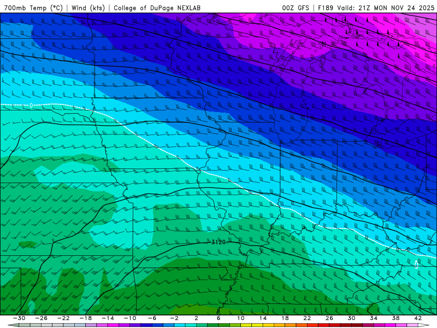Viewport: 437px width, 328px height.
Task: Click the '-30' legend value
Action: click(19, 318)
